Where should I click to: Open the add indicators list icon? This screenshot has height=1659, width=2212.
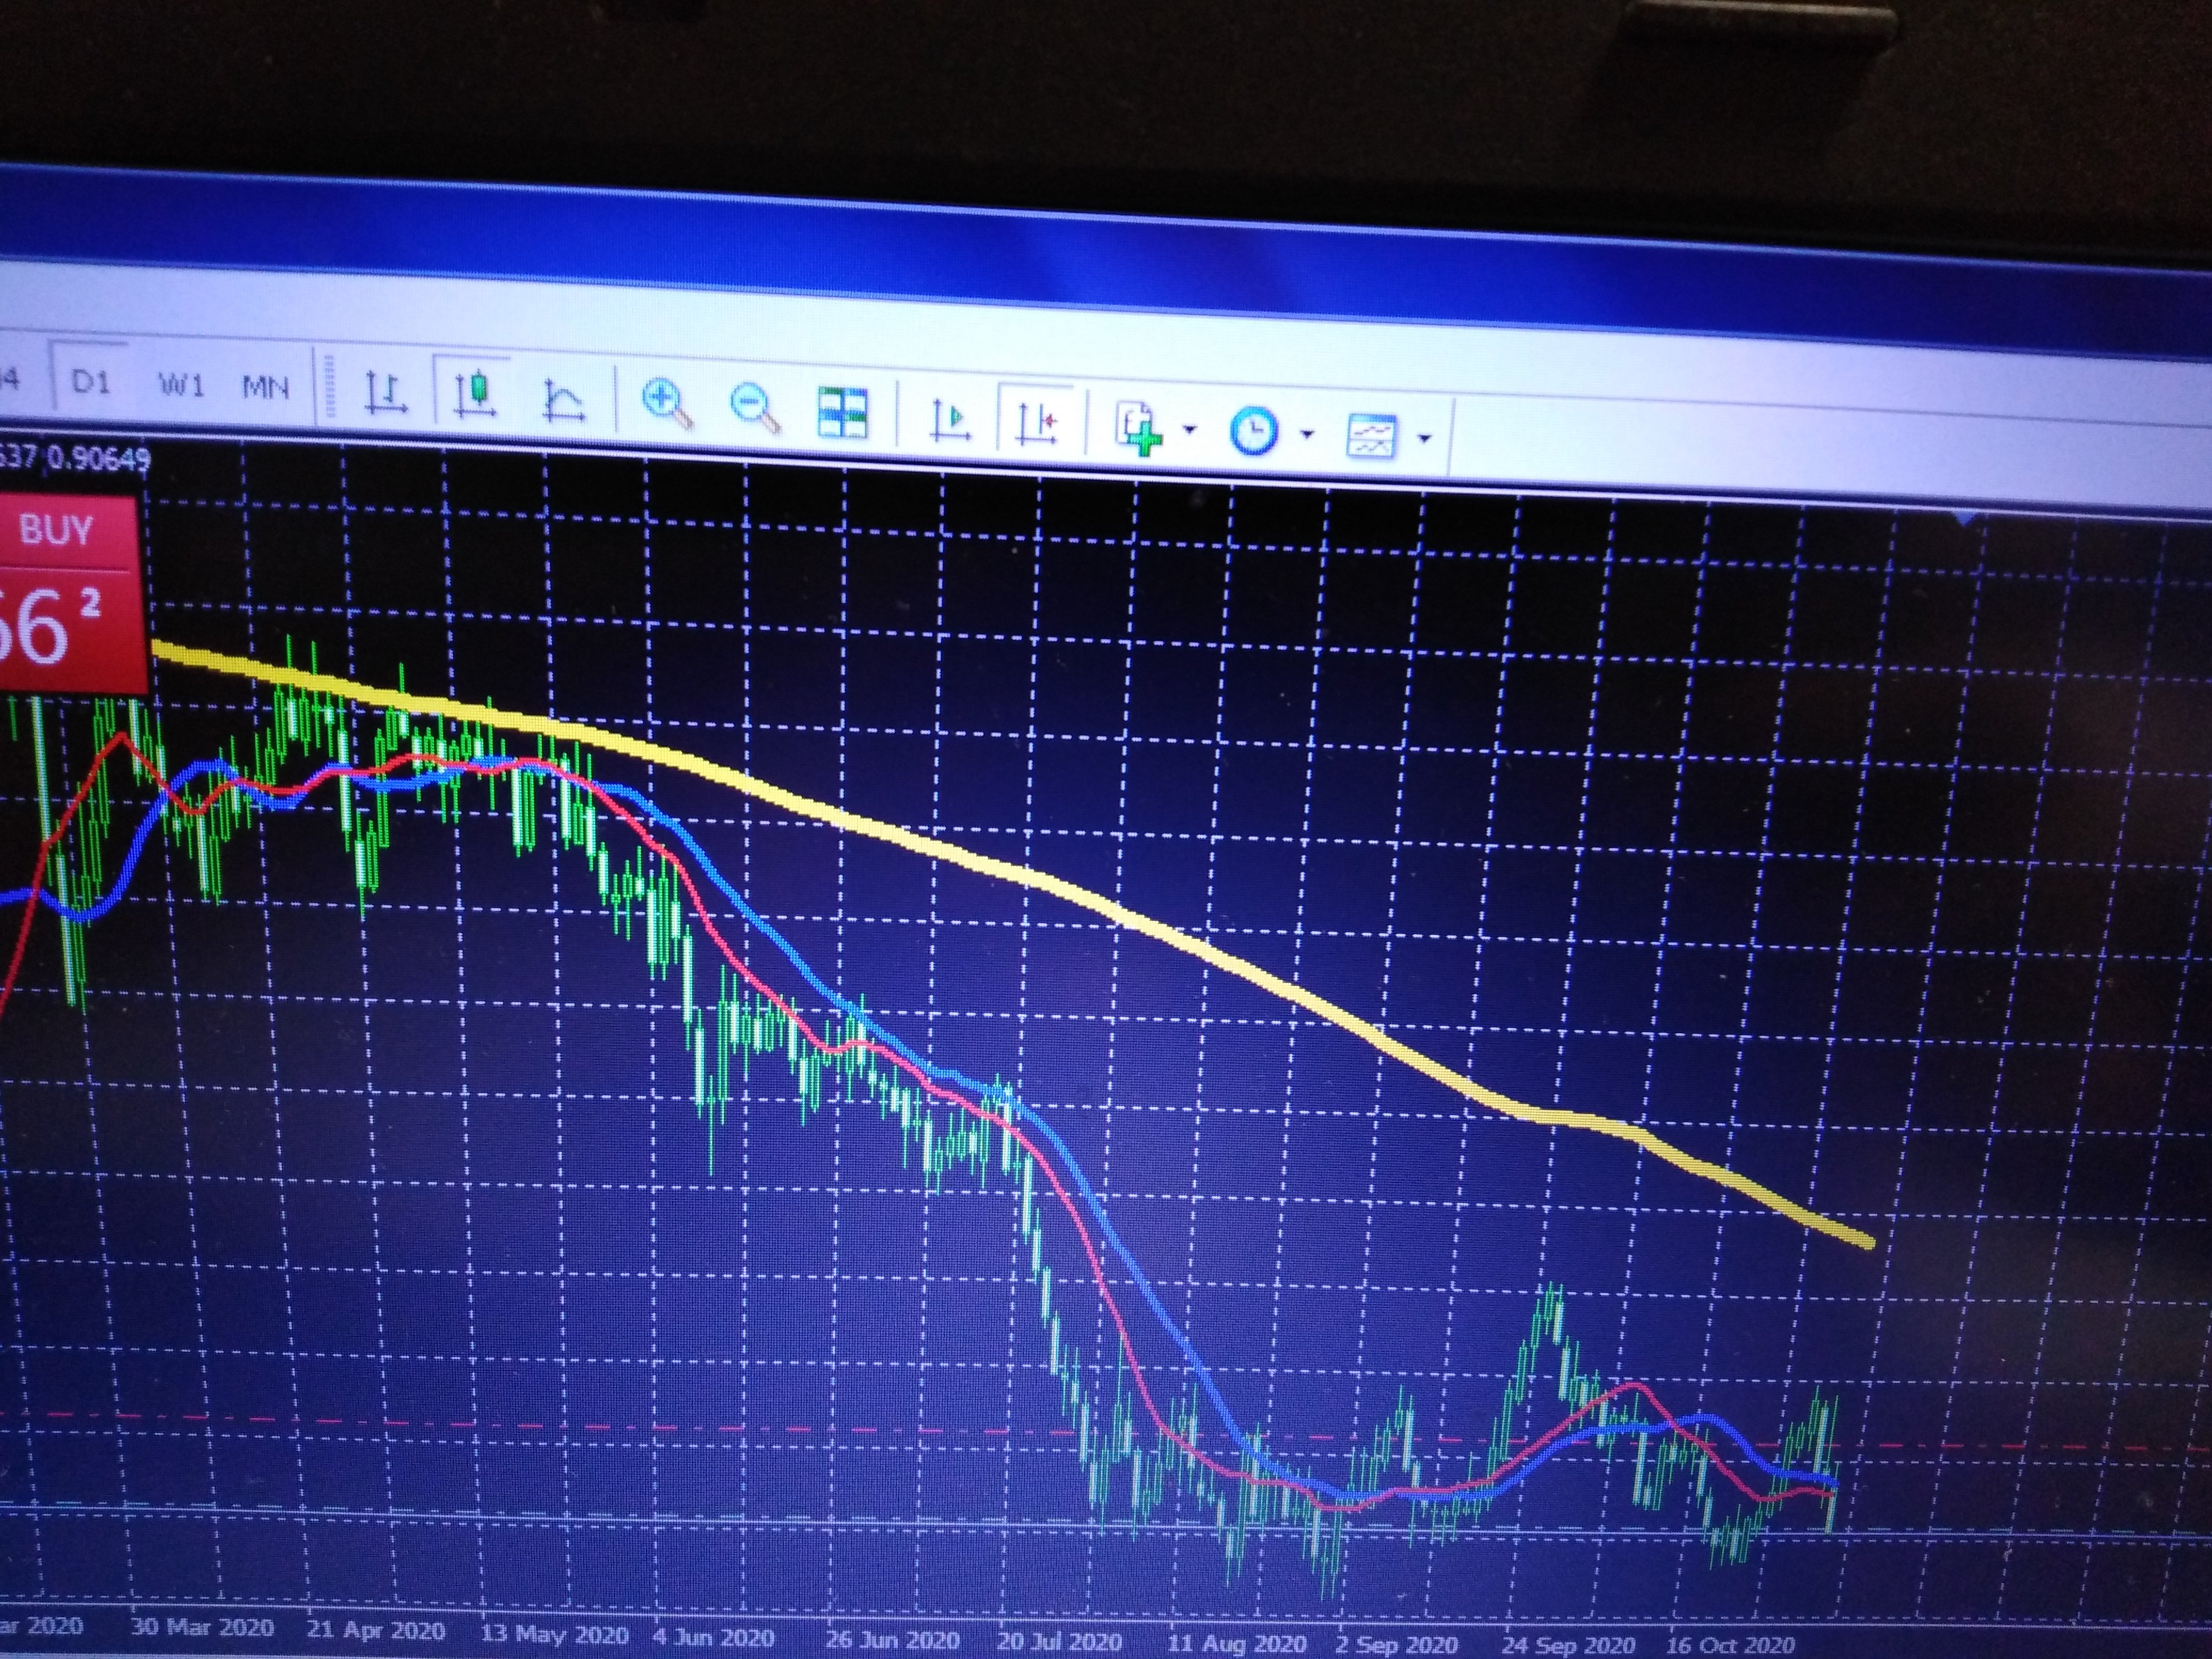point(1140,428)
